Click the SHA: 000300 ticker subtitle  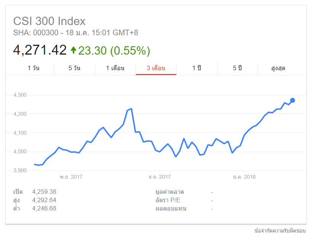[x=37, y=33]
